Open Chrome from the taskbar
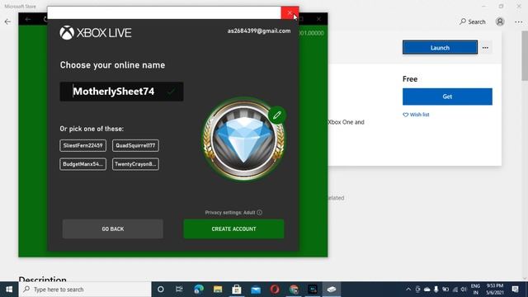The width and height of the screenshot is (528, 297). pyautogui.click(x=294, y=290)
